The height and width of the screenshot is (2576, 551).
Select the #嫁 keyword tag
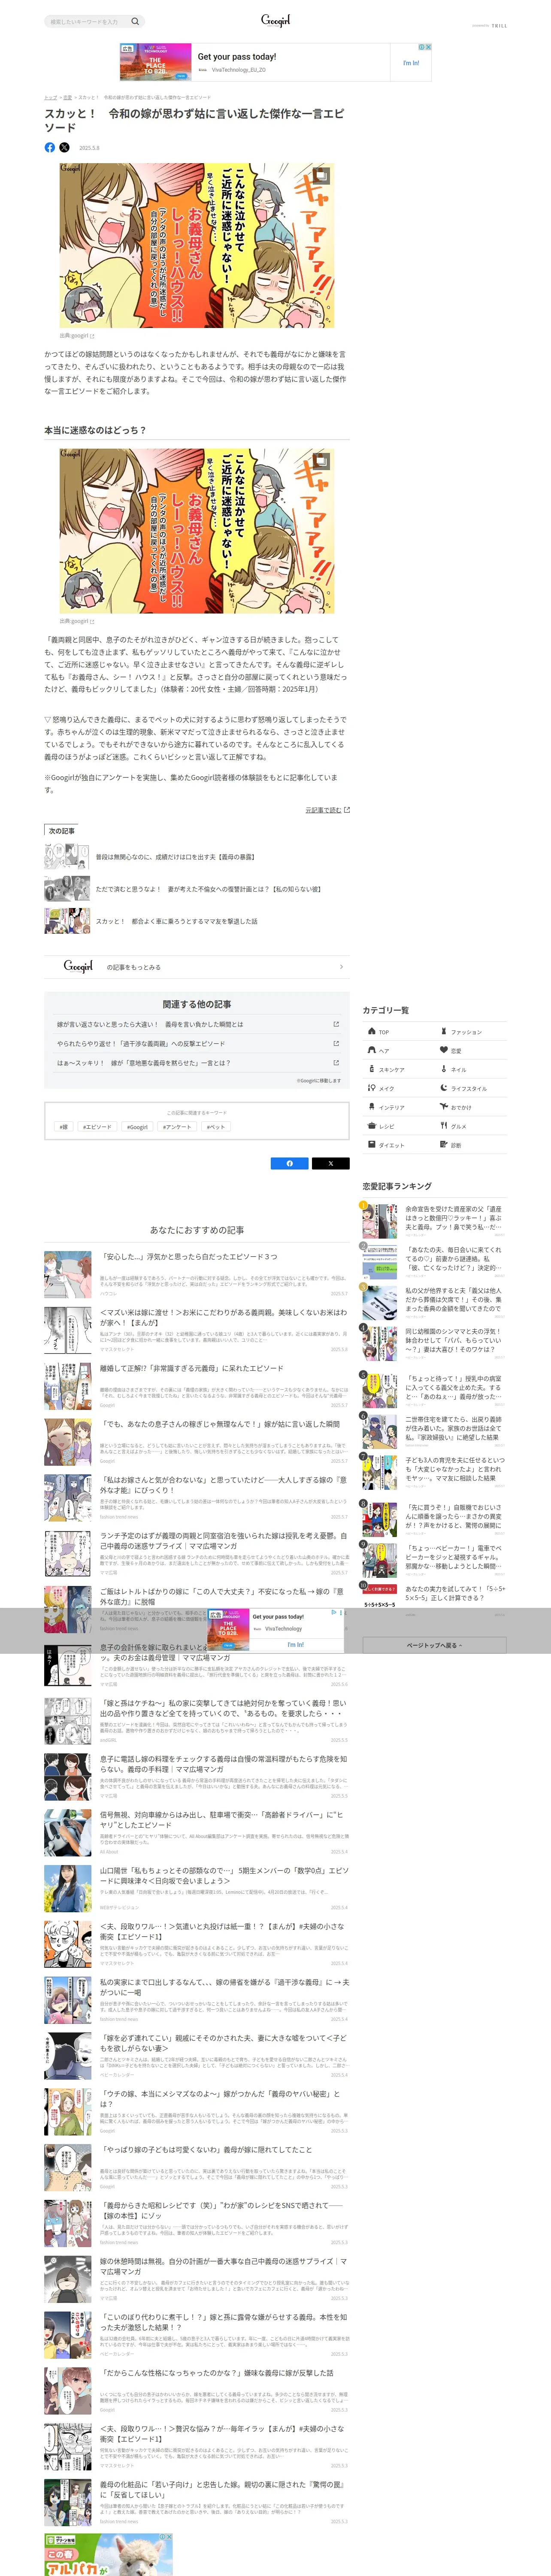point(64,1127)
